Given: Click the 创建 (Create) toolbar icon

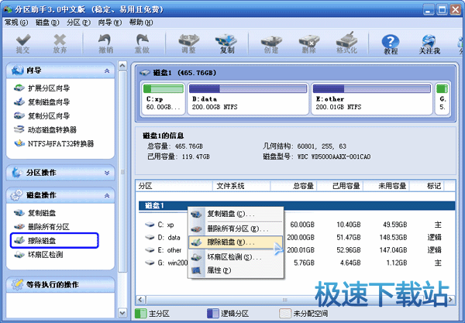Looking at the screenshot, I should click(x=271, y=43).
